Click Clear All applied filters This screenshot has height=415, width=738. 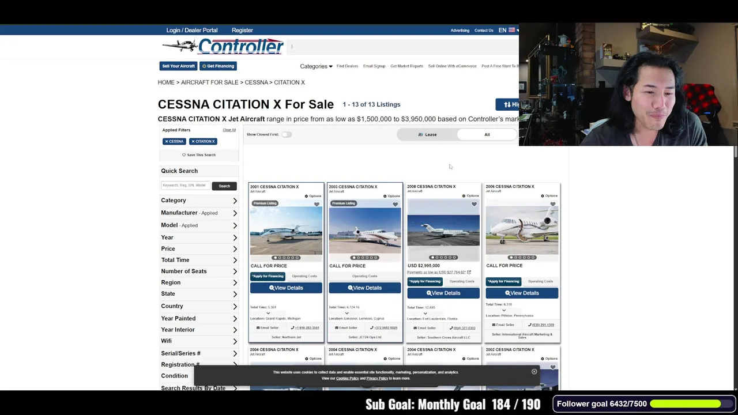229,130
